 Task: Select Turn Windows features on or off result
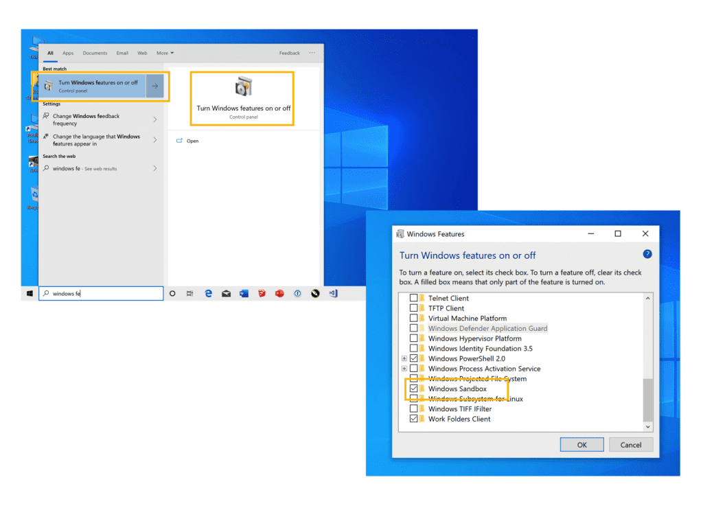click(x=93, y=86)
